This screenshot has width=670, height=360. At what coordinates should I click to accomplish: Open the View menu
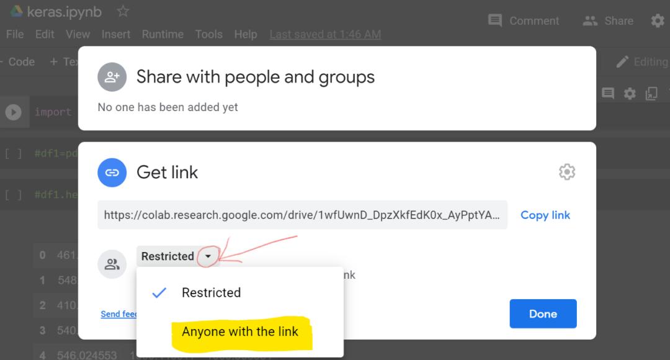(78, 34)
